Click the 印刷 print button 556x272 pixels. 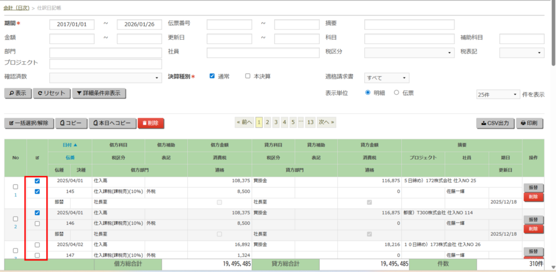(x=529, y=123)
